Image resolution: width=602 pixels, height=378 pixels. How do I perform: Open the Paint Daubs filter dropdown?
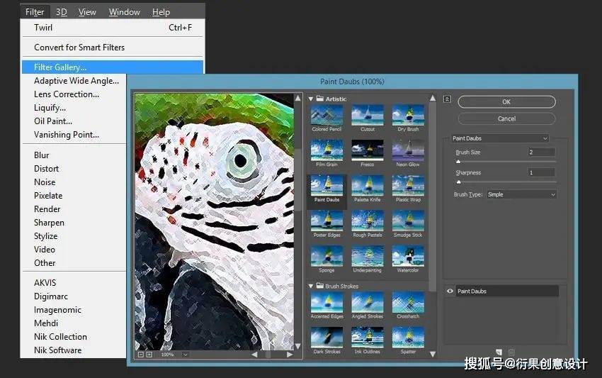click(x=500, y=138)
